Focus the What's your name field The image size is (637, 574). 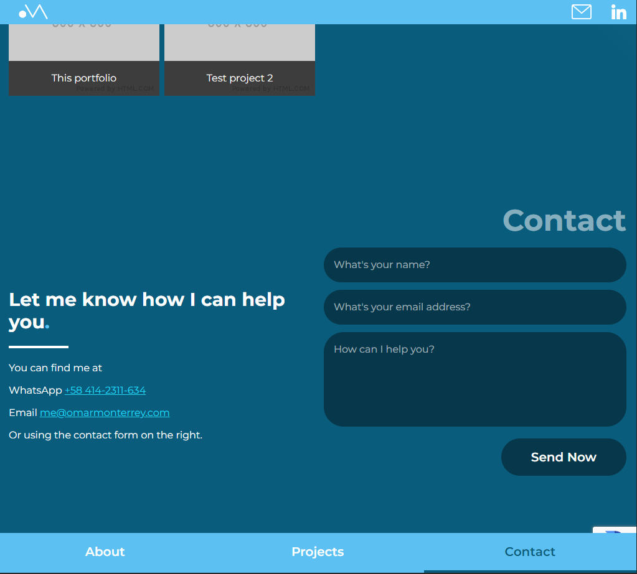474,265
